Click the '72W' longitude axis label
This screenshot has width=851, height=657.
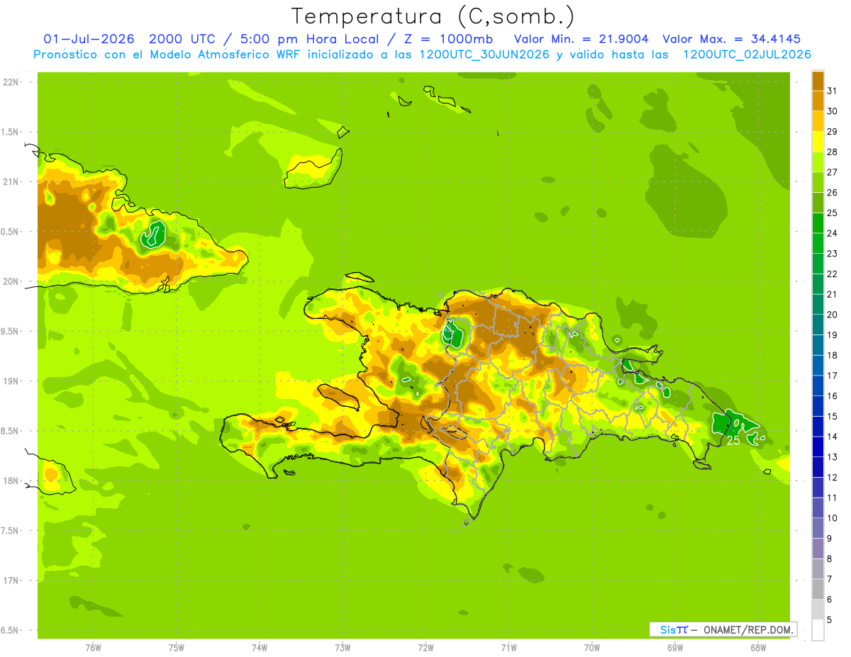(x=425, y=648)
